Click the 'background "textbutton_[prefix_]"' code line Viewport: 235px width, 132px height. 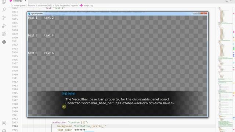pos(82,126)
